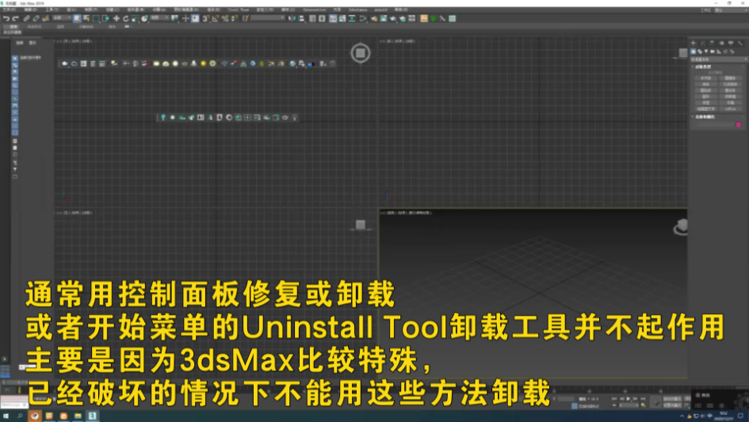This screenshot has width=749, height=422.
Task: Select the Shapes category icon
Action: click(x=700, y=51)
